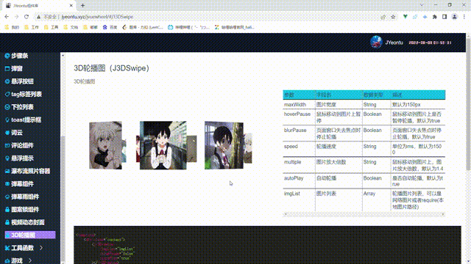This screenshot has width=471, height=264.
Task: Select the highlighted 3D轮播图 menu item
Action: (30, 235)
